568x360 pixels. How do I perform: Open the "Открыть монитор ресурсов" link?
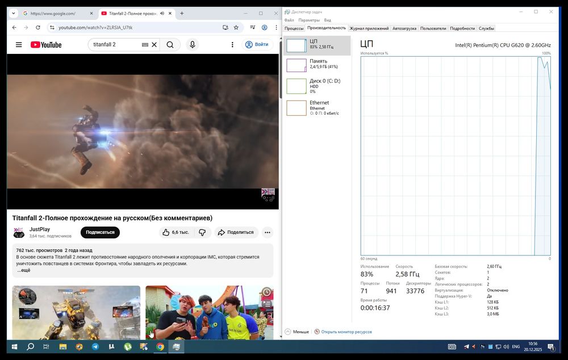pos(346,332)
